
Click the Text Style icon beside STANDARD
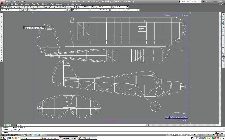click(x=78, y=7)
